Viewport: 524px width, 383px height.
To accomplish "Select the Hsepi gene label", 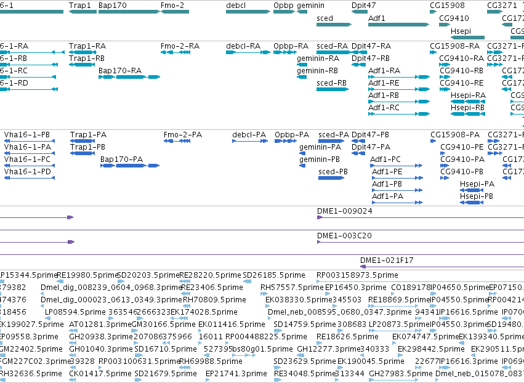I will click(x=461, y=31).
